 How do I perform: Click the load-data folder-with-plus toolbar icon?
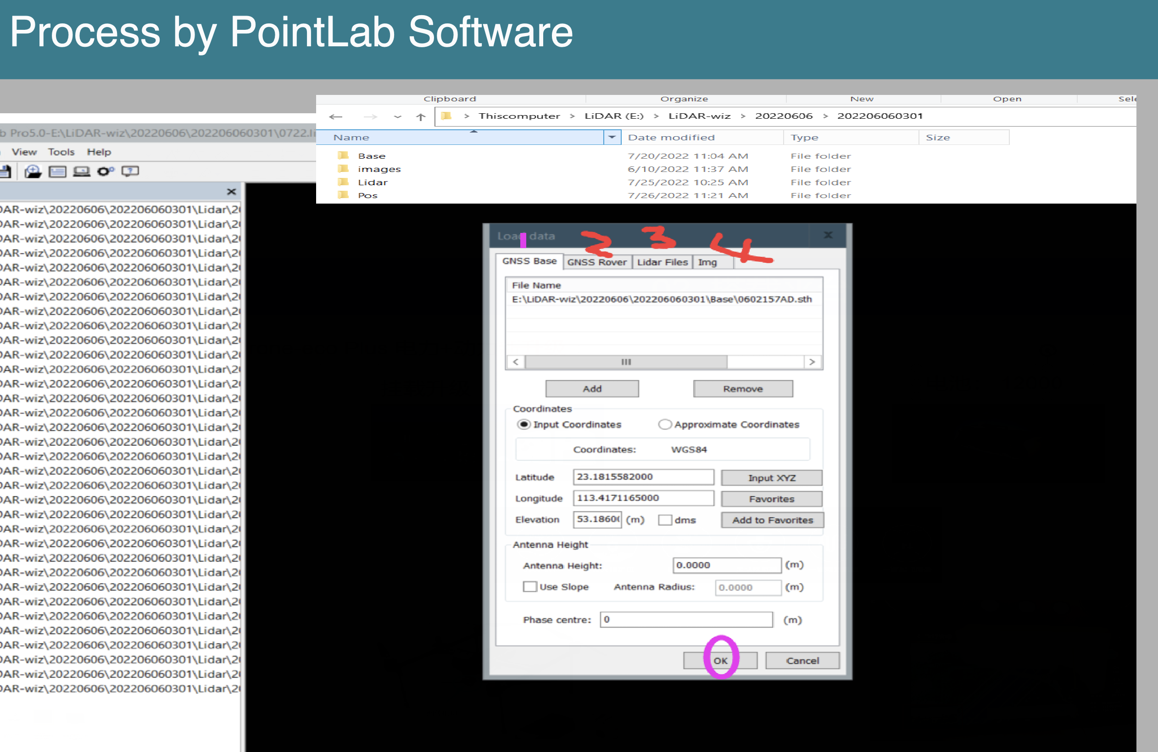pyautogui.click(x=33, y=171)
